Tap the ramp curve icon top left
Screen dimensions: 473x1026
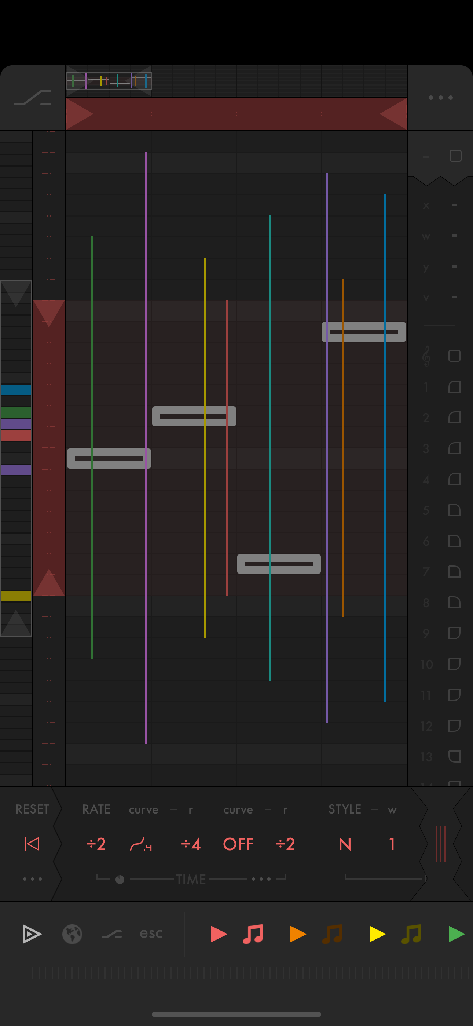(x=33, y=98)
